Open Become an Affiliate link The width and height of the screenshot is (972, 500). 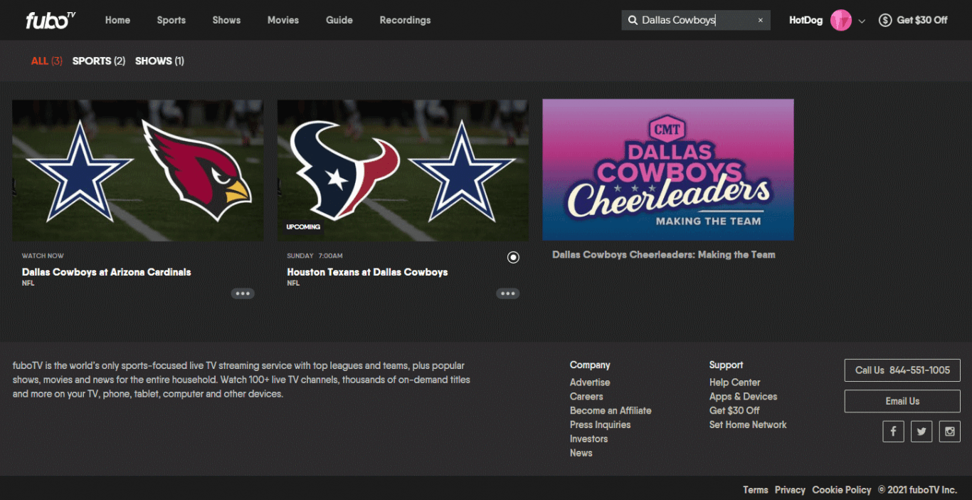[x=611, y=410]
